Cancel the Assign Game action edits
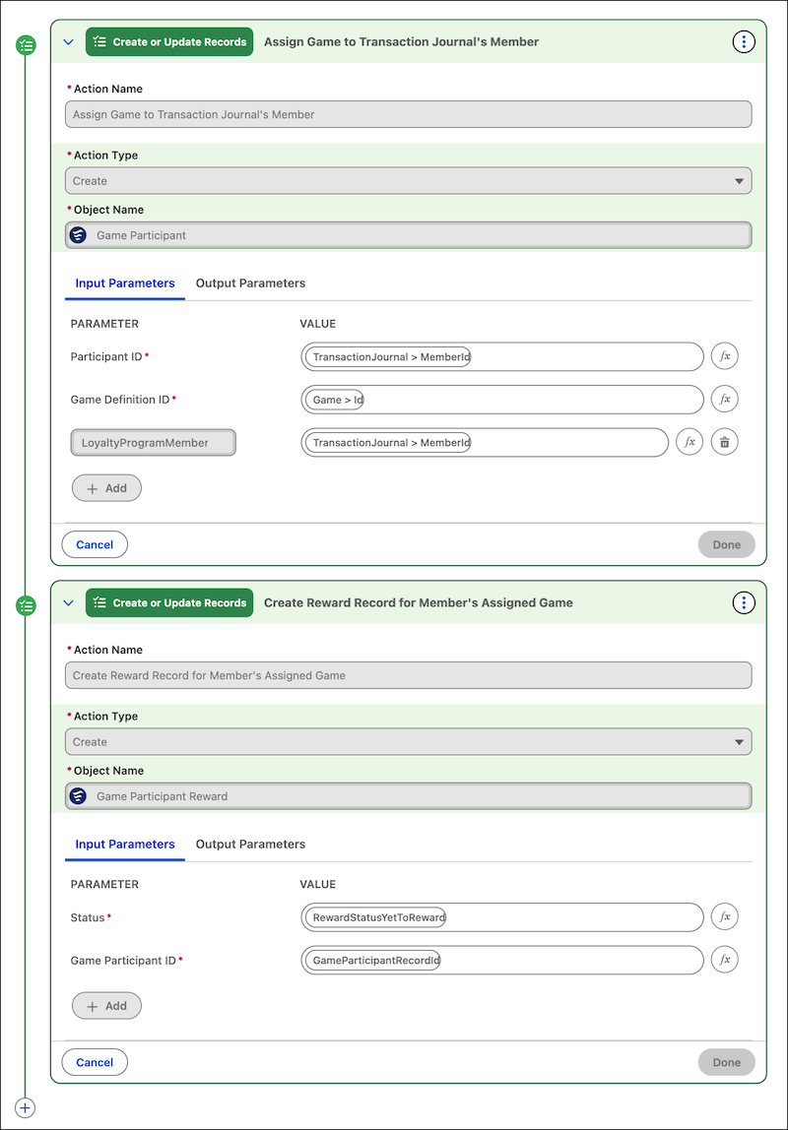The image size is (788, 1130). coord(95,545)
